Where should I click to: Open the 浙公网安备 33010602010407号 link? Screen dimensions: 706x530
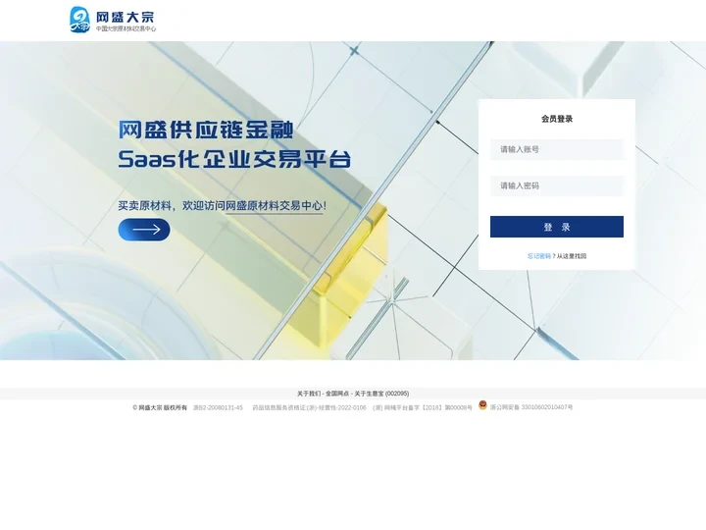[x=531, y=407]
